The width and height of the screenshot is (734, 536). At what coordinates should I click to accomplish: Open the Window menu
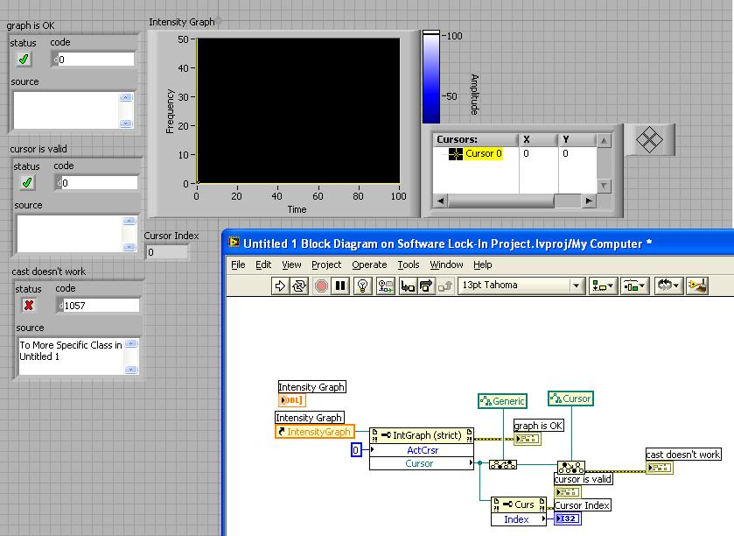tap(446, 264)
